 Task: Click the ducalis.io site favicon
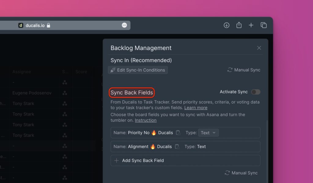[21, 25]
